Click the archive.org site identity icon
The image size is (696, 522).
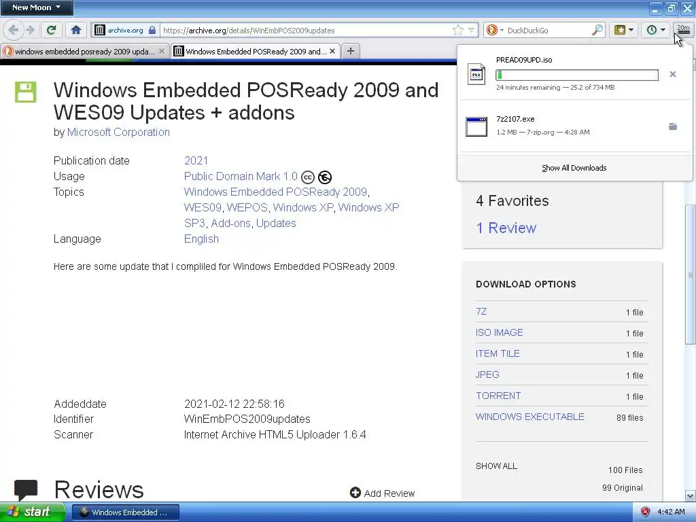pyautogui.click(x=99, y=30)
